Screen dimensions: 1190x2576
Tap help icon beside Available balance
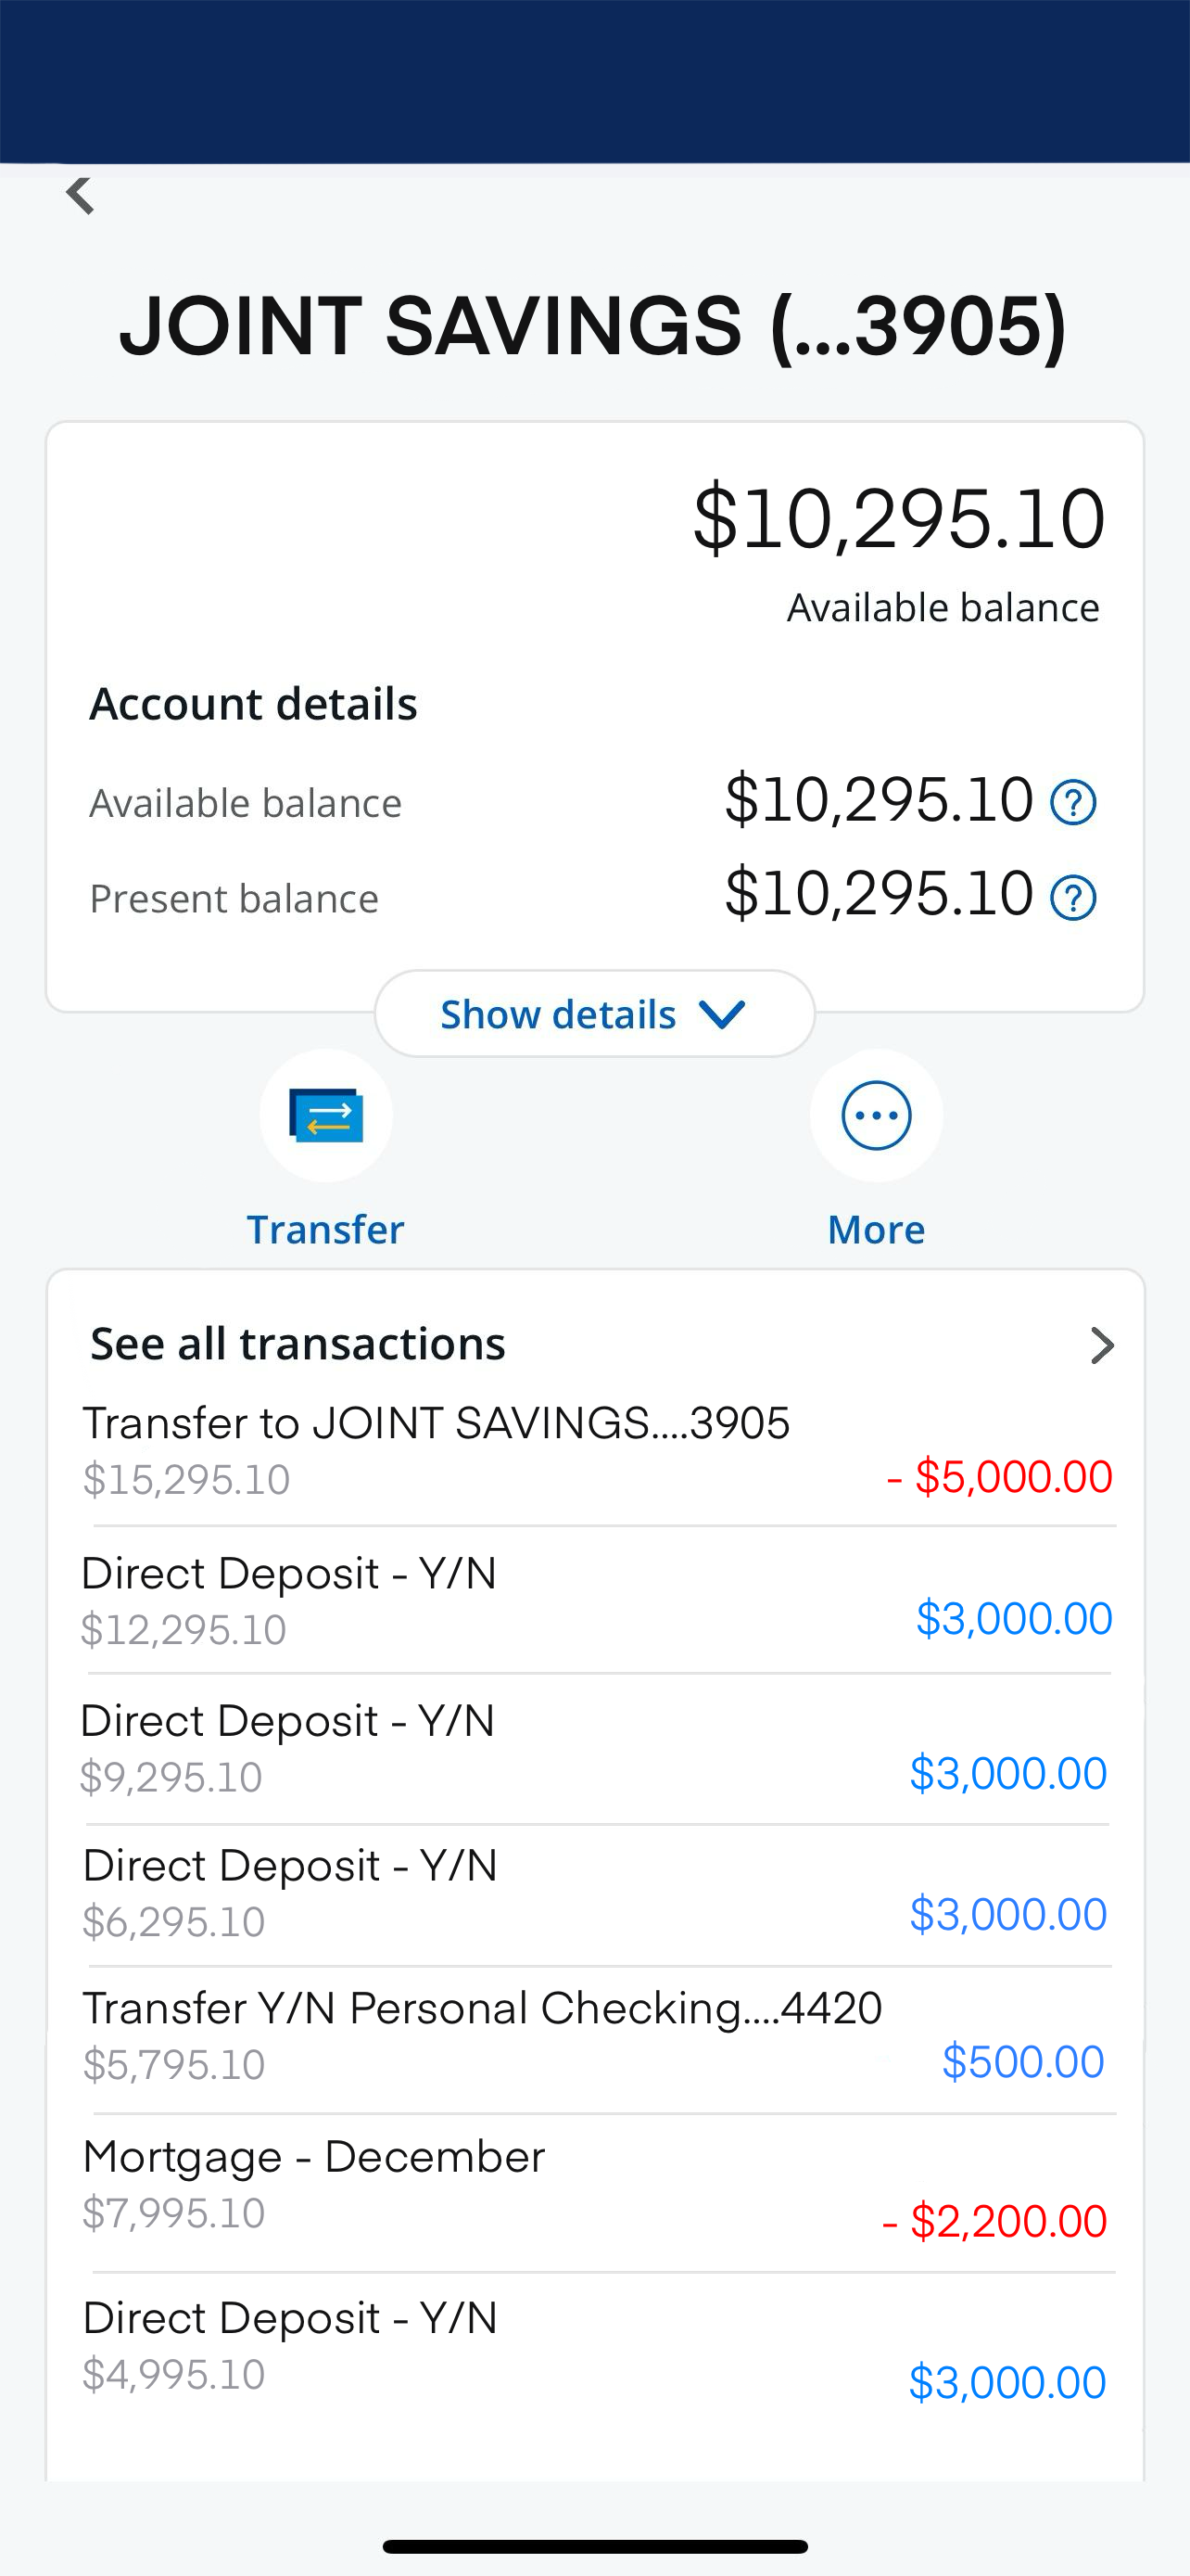1073,802
